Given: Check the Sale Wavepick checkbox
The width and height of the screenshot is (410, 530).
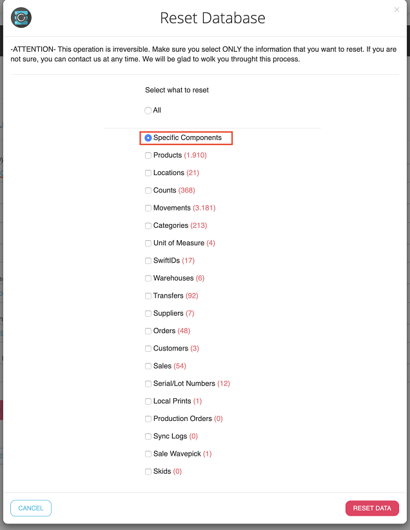Looking at the screenshot, I should click(148, 454).
